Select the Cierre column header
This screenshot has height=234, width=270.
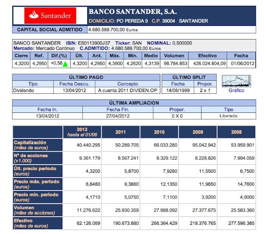click(x=21, y=56)
